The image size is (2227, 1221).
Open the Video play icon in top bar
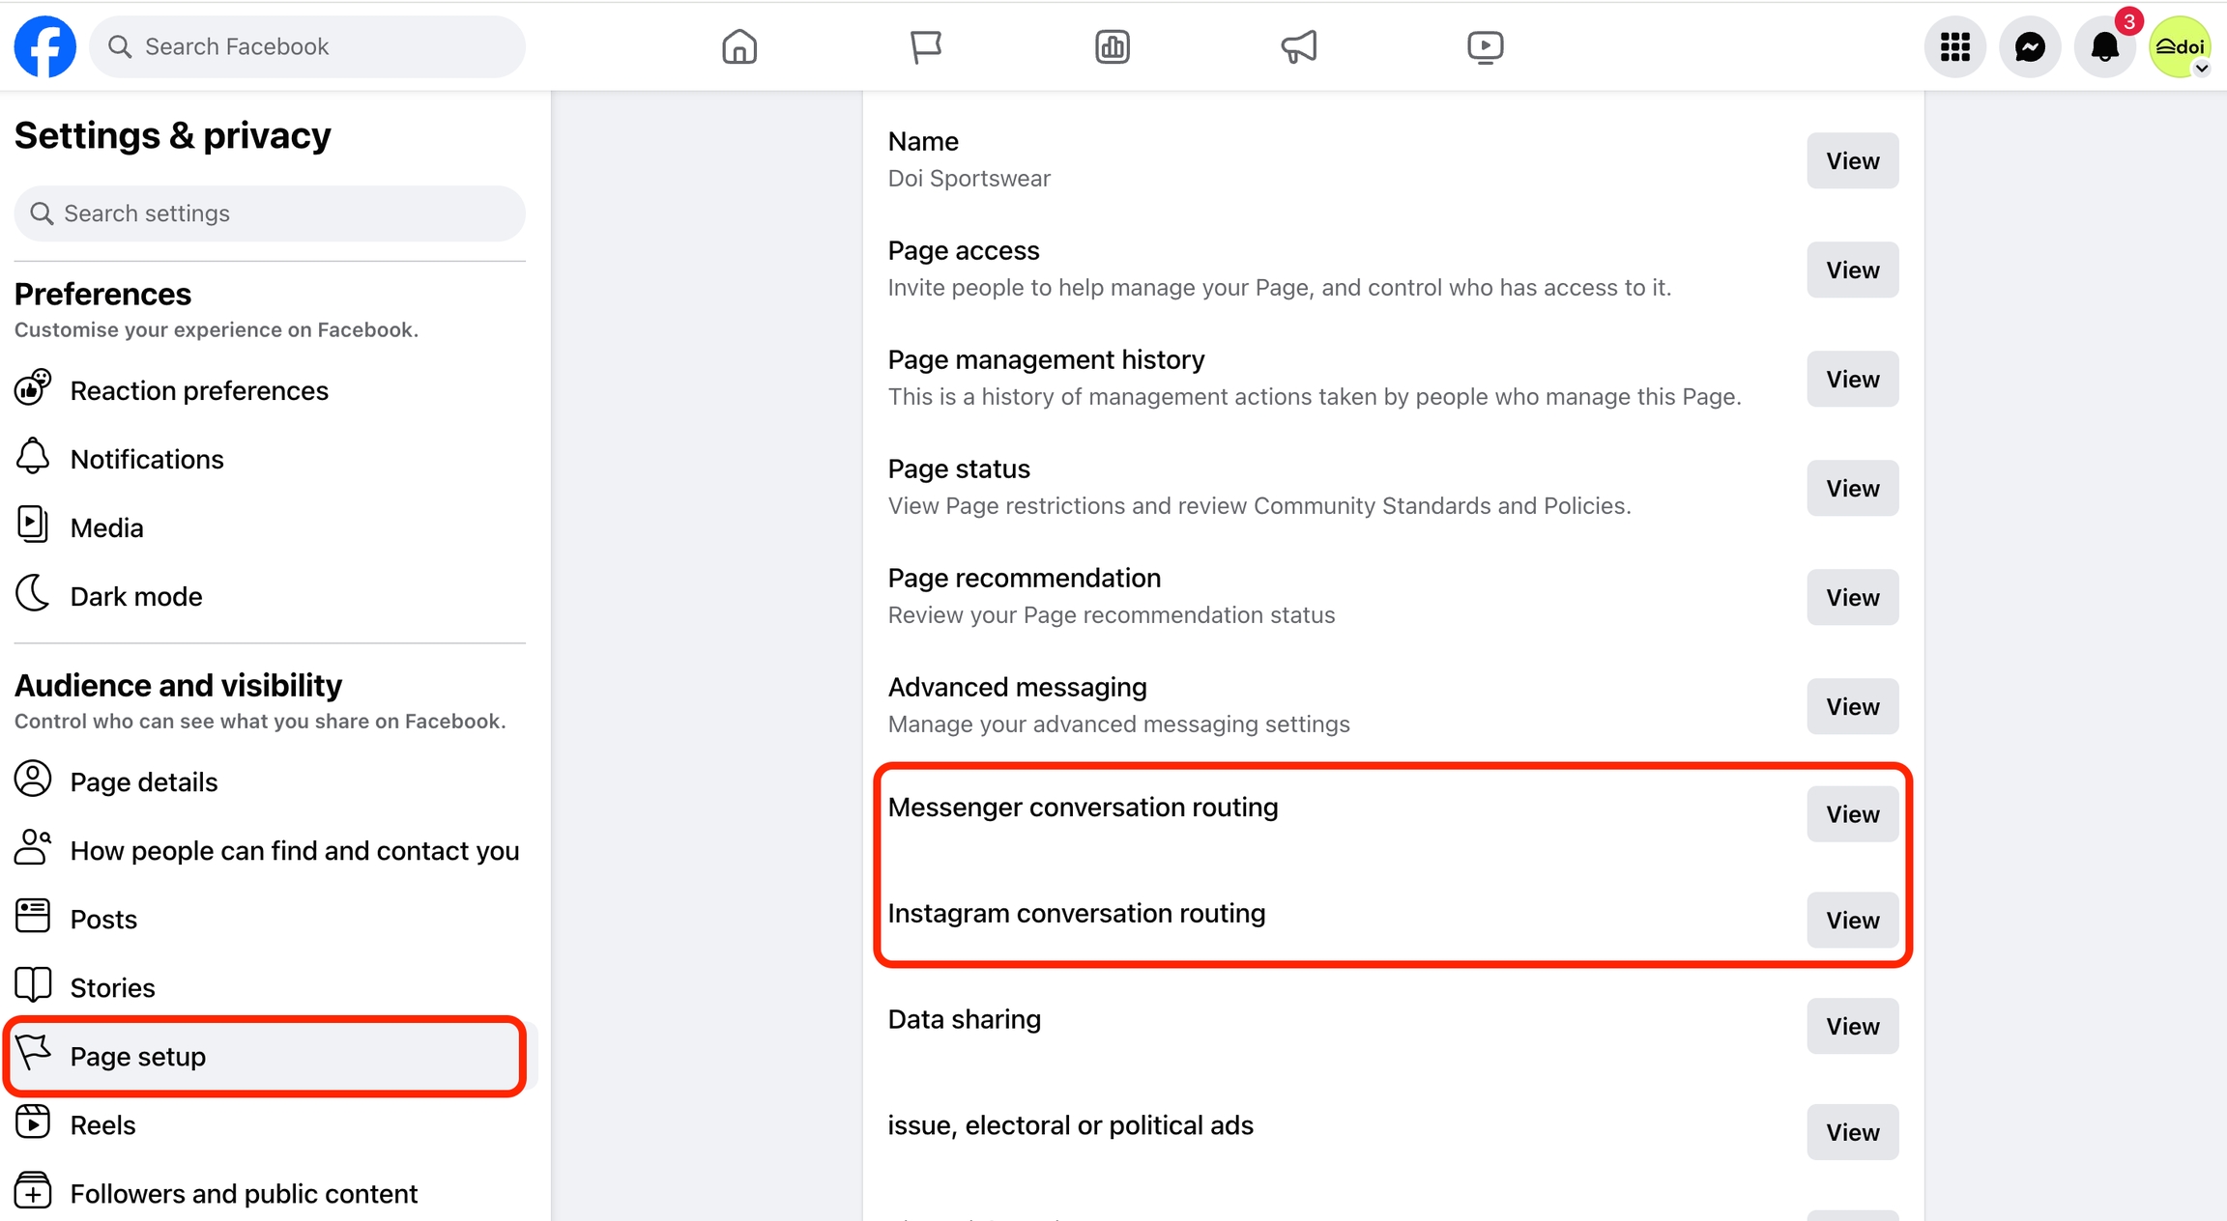pyautogui.click(x=1485, y=46)
